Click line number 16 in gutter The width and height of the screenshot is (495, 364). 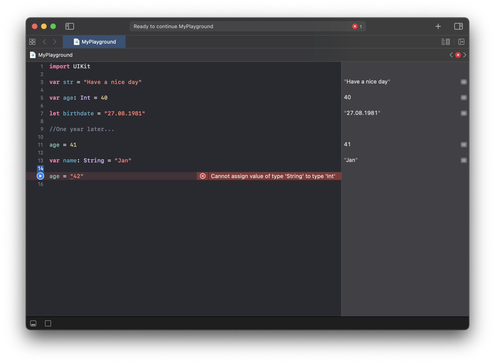40,184
